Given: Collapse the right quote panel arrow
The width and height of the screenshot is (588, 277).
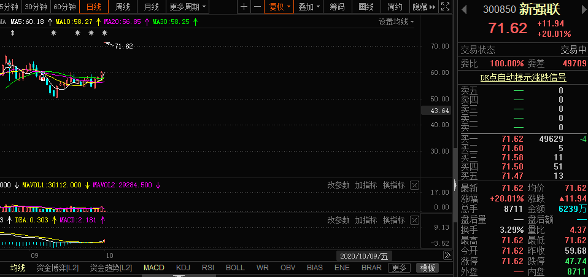Looking at the screenshot, I should coord(455,184).
